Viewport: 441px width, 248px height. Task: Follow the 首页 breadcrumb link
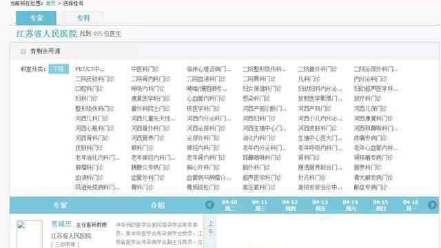coord(50,3)
